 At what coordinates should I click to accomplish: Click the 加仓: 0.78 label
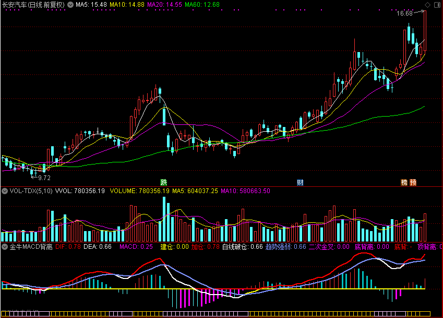point(206,247)
